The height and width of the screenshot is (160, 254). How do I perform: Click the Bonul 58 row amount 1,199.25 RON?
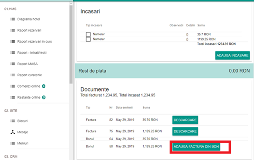tap(152, 146)
